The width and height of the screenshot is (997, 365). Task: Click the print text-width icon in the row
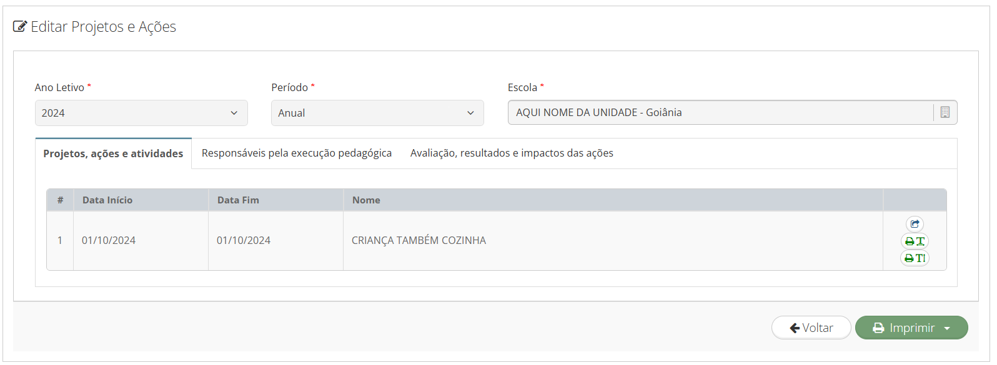(x=915, y=241)
